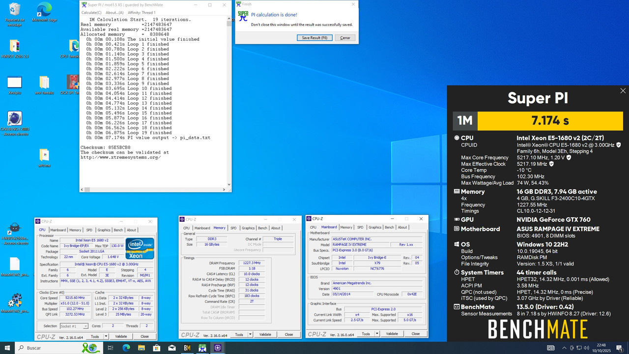This screenshot has height=354, width=629.
Task: Click the BenchMate taskbar icon
Action: 187,348
